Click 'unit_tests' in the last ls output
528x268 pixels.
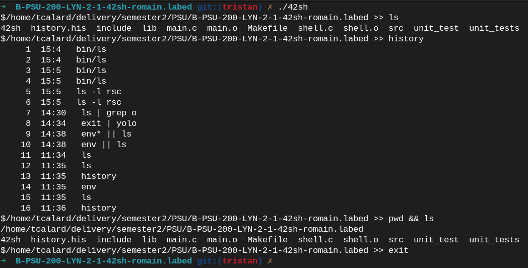[x=494, y=240]
